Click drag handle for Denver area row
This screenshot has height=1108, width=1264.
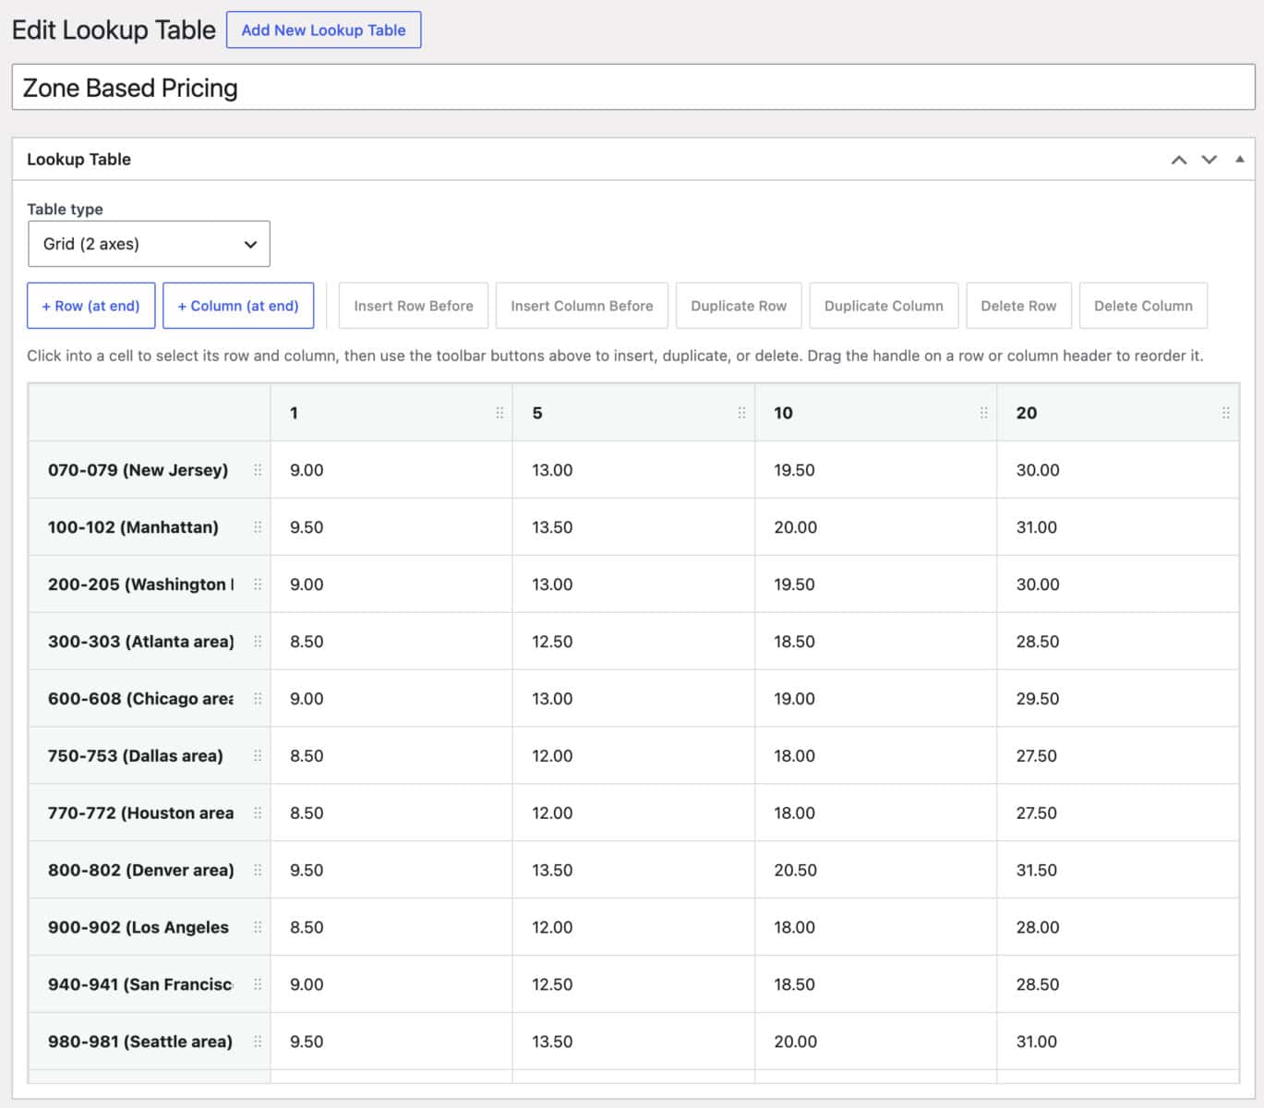258,871
